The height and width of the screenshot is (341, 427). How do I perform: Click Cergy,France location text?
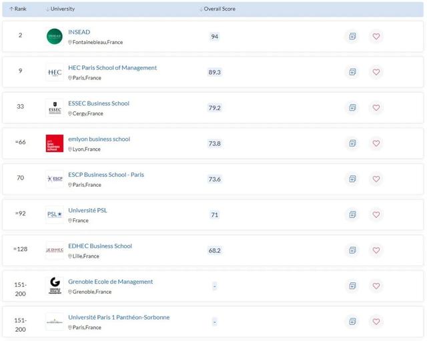pos(87,113)
